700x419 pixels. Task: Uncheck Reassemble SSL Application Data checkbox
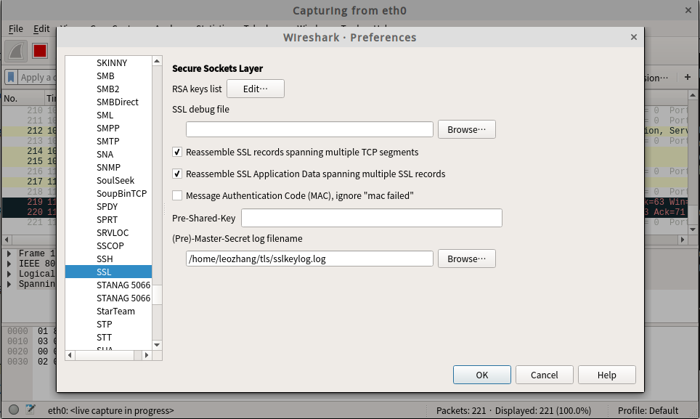click(x=177, y=174)
